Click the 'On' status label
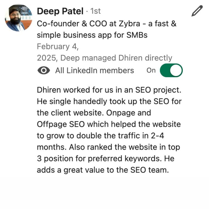 pos(151,71)
